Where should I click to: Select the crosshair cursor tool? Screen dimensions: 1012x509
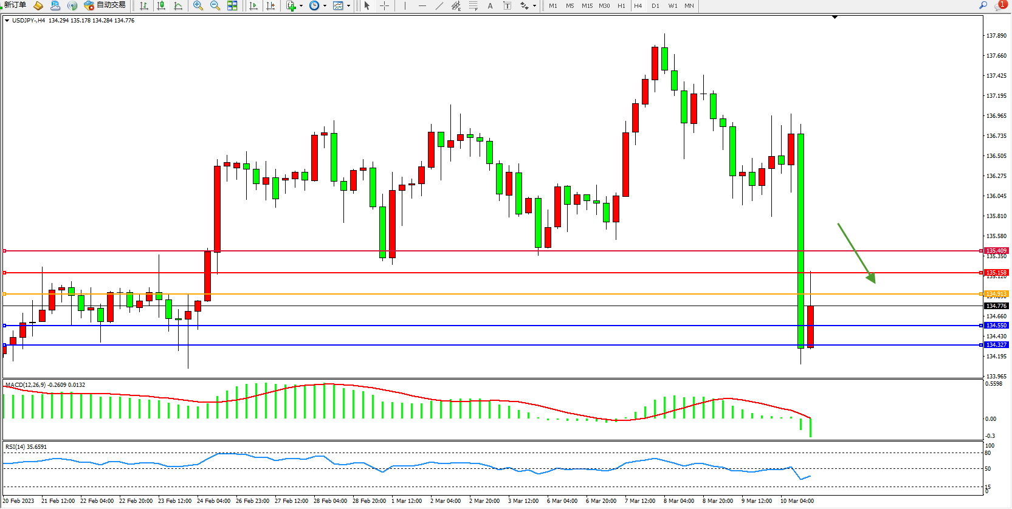click(x=384, y=5)
